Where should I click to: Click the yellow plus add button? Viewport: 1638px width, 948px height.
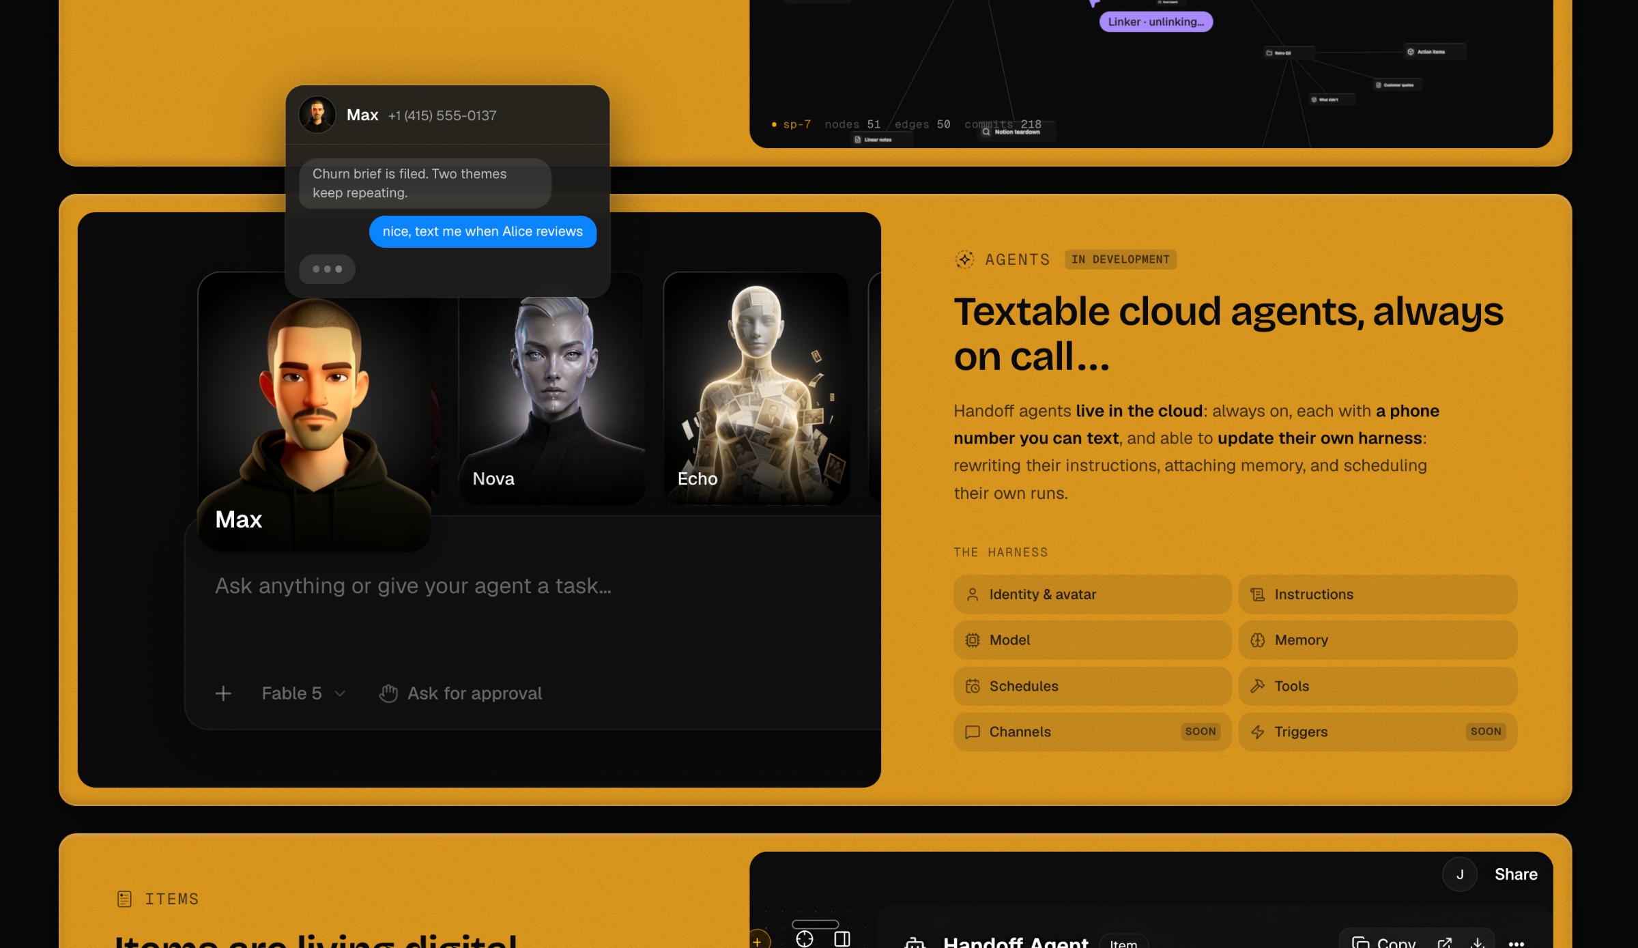click(x=759, y=940)
